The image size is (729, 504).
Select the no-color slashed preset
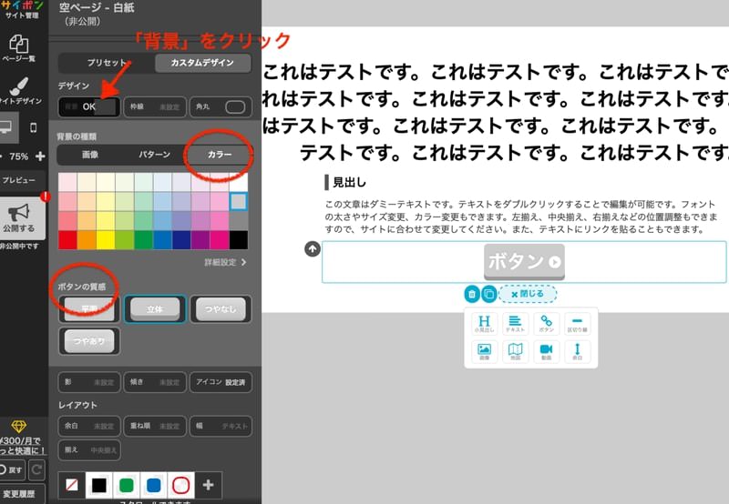[x=72, y=485]
